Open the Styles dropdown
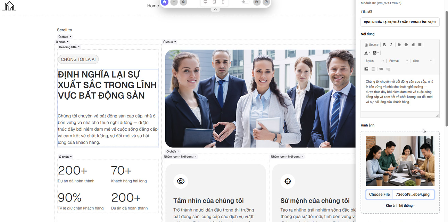Image resolution: width=448 pixels, height=222 pixels. [374, 61]
